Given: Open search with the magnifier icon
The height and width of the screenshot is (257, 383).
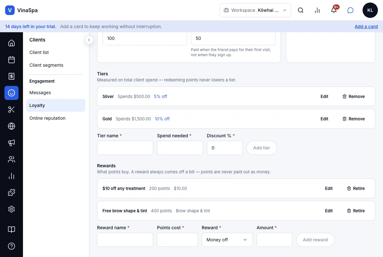Looking at the screenshot, I should point(301,10).
